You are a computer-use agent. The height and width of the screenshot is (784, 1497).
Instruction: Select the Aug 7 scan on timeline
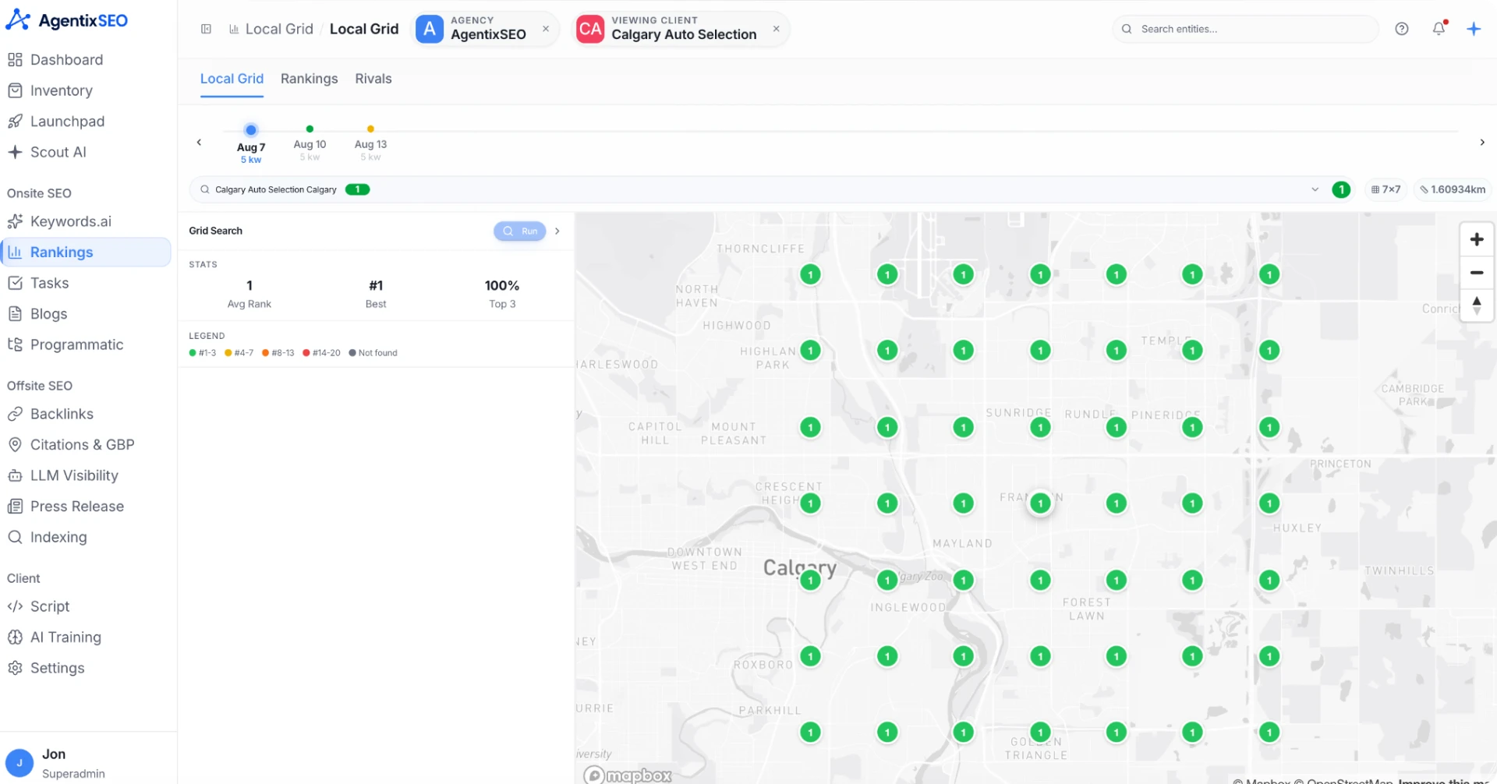251,144
